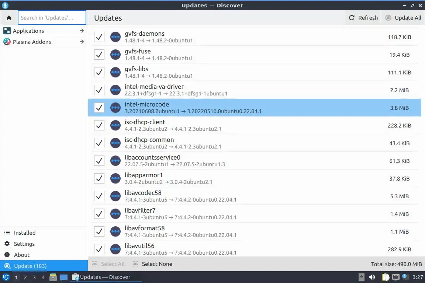Uncheck the isc-dhcp-common update
Viewport: 425px width, 283px height.
(x=99, y=143)
